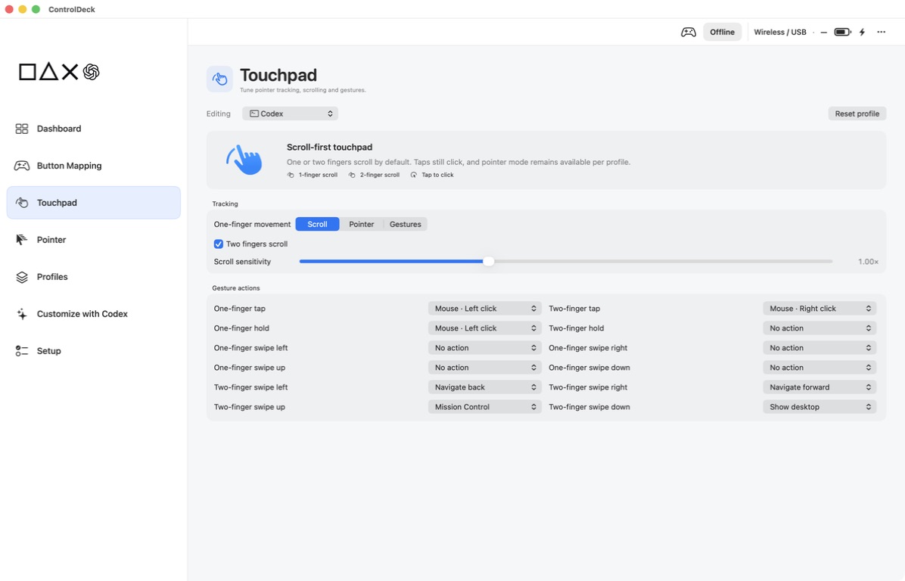Image resolution: width=905 pixels, height=581 pixels.
Task: Open the three-dots more options menu
Action: pyautogui.click(x=881, y=33)
